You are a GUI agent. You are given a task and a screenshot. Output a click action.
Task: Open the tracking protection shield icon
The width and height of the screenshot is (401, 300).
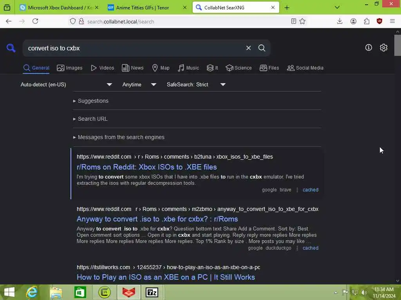(x=72, y=21)
